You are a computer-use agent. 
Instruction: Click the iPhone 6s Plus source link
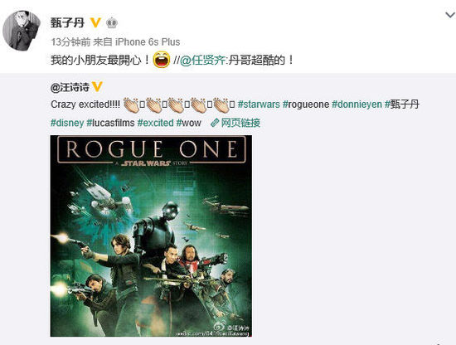point(148,42)
